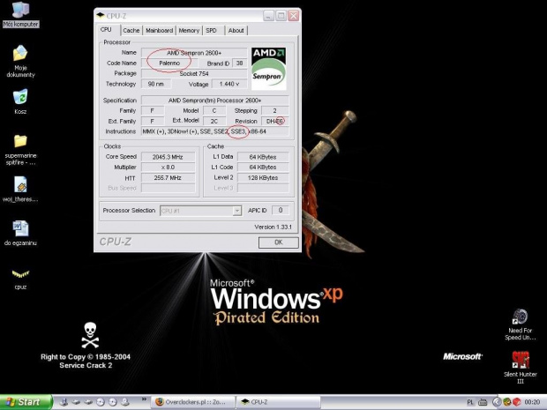The width and height of the screenshot is (547, 410).
Task: Click the L1 Data value 64 KBytes
Action: click(263, 157)
